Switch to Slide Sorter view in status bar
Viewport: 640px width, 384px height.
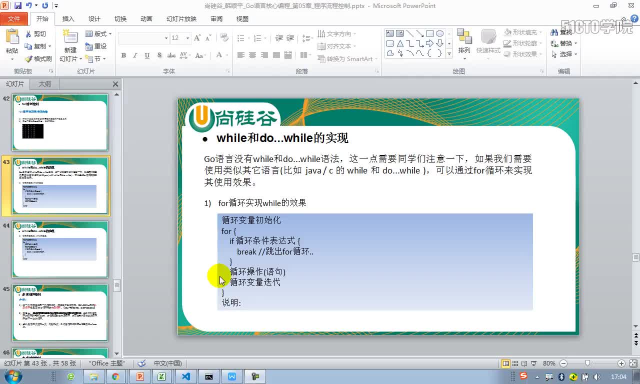click(515, 363)
